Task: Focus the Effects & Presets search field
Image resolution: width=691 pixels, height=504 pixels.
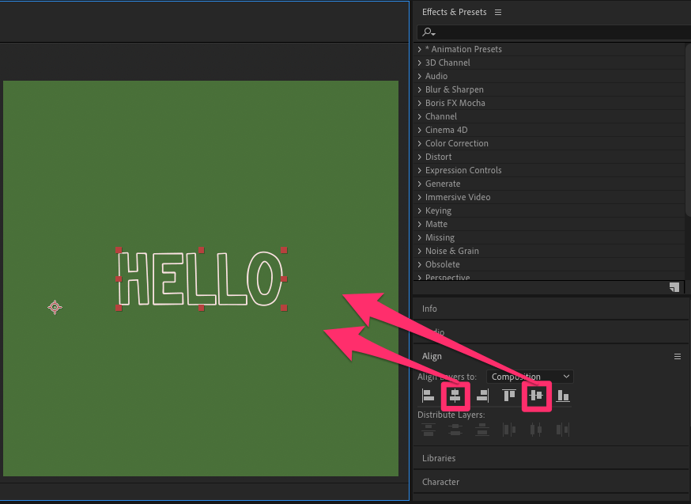Action: 554,32
